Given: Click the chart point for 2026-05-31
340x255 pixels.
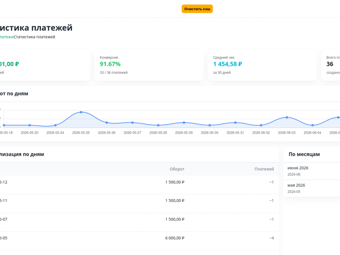Looking at the screenshot, I should (x=235, y=122).
